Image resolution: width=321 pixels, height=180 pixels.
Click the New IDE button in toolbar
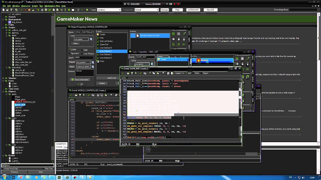[x=210, y=10]
